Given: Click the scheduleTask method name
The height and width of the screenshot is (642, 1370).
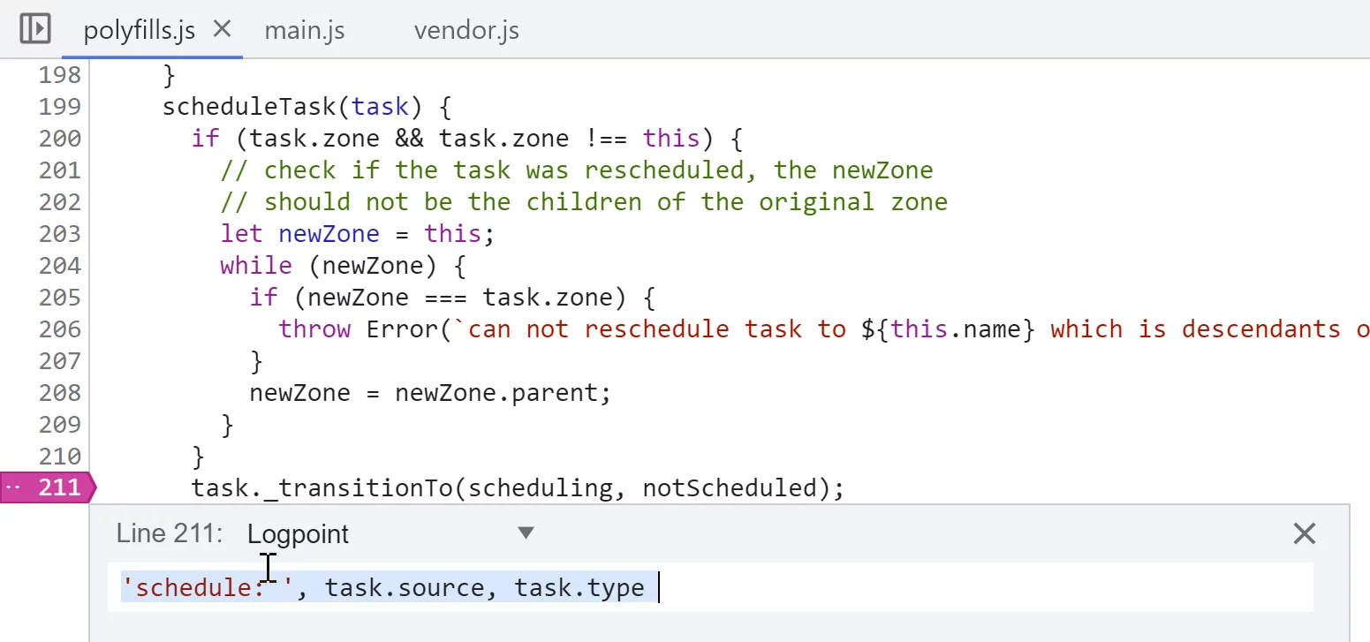Looking at the screenshot, I should [x=250, y=107].
